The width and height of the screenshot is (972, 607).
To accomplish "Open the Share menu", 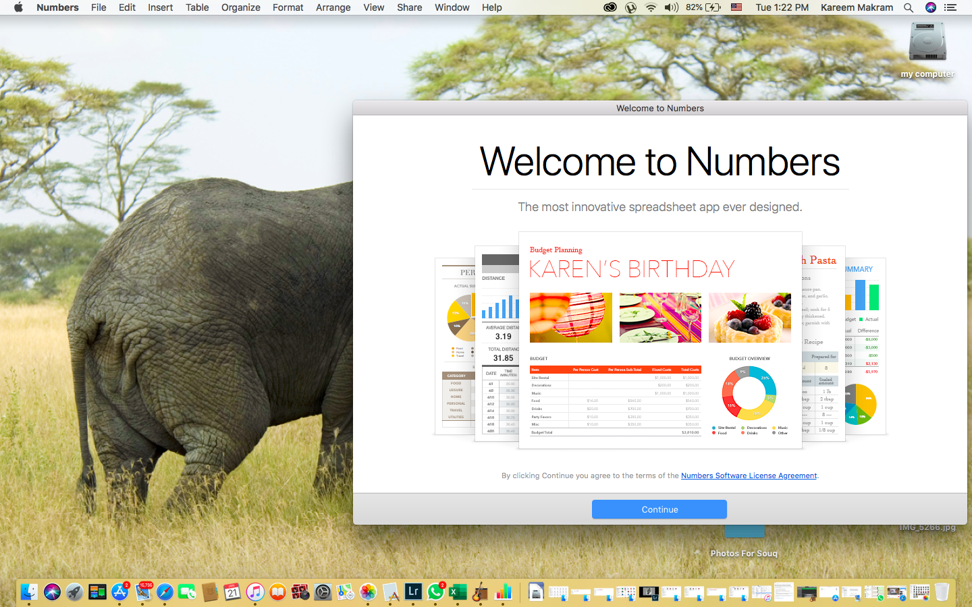I will 409,7.
